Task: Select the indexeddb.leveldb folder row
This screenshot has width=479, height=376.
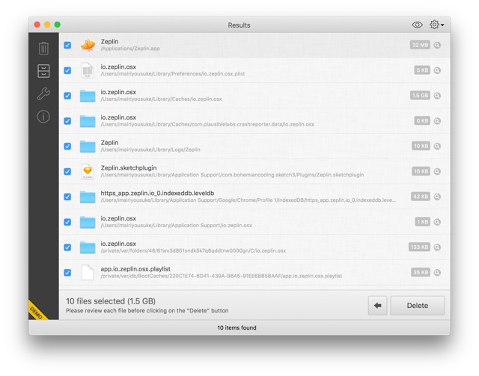Action: tap(254, 197)
